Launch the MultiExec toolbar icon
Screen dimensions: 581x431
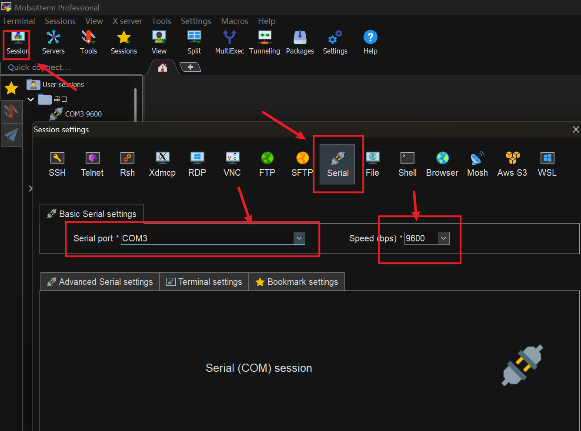(230, 43)
